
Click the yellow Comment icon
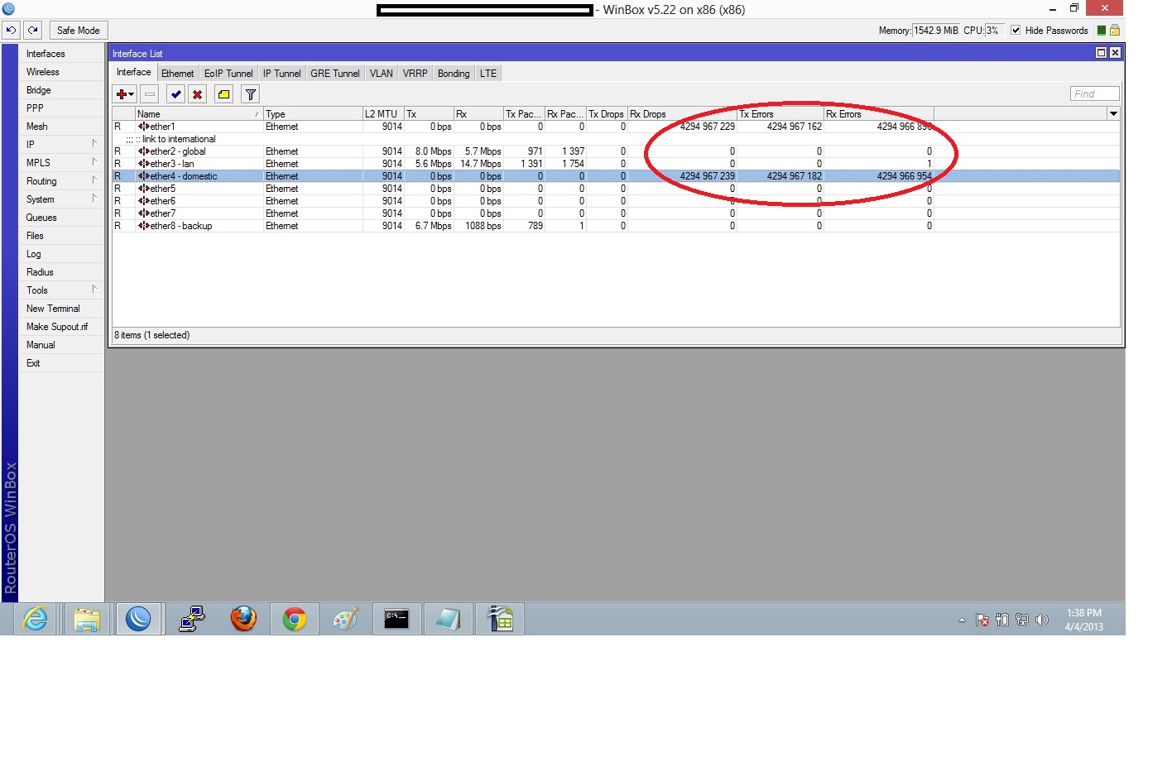[x=223, y=94]
